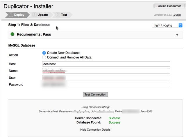Expand the Requirements section with the plus sign

(177, 35)
